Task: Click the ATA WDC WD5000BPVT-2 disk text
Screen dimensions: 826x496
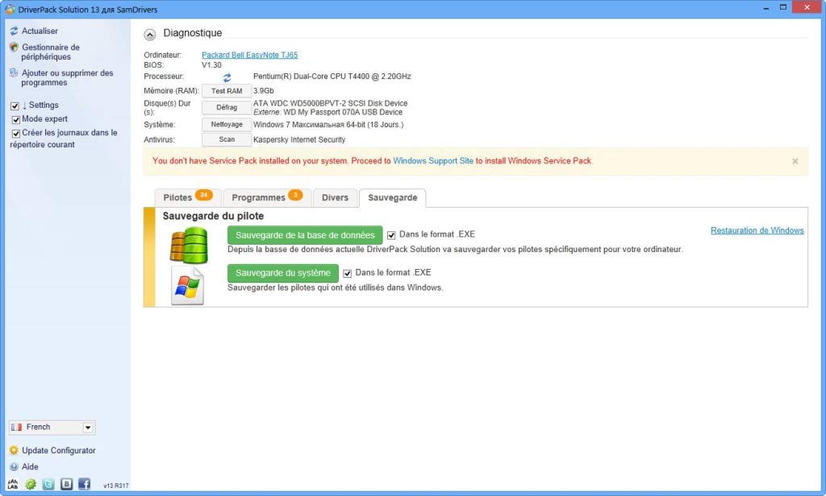Action: pyautogui.click(x=330, y=103)
